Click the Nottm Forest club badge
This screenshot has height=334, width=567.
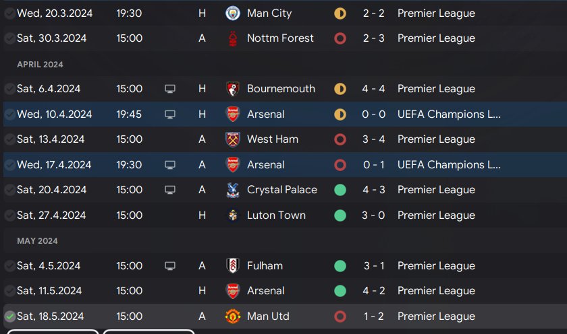[233, 38]
